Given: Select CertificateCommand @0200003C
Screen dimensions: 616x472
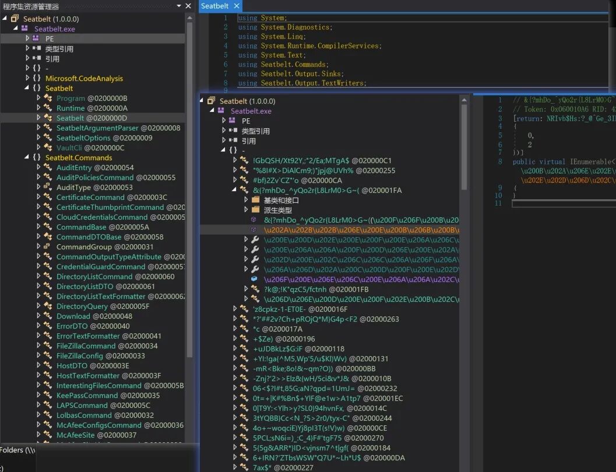Looking at the screenshot, I should pyautogui.click(x=111, y=197).
